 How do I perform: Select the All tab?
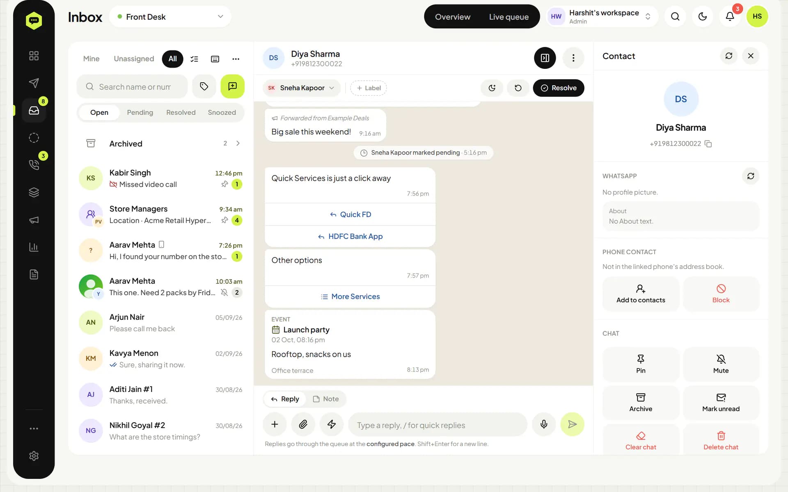point(172,59)
